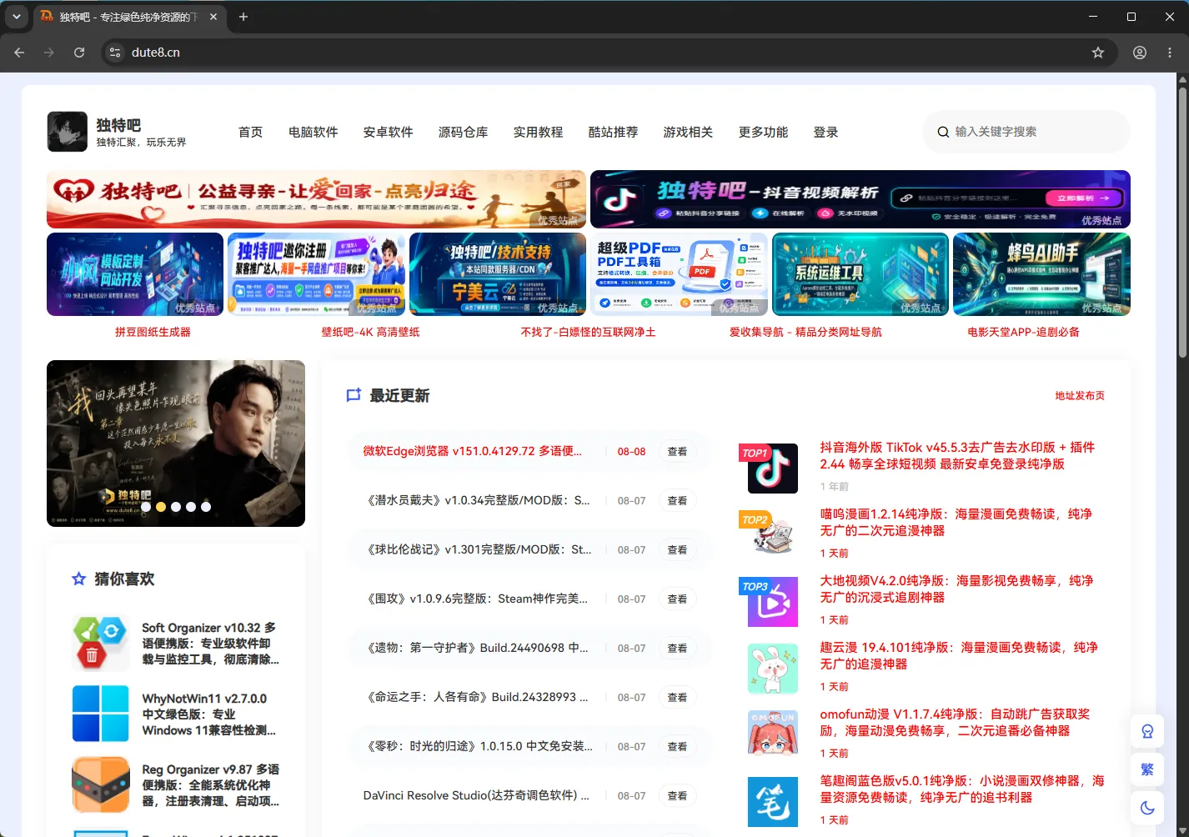Open the 实用教程 menu
The width and height of the screenshot is (1189, 837).
pos(538,133)
